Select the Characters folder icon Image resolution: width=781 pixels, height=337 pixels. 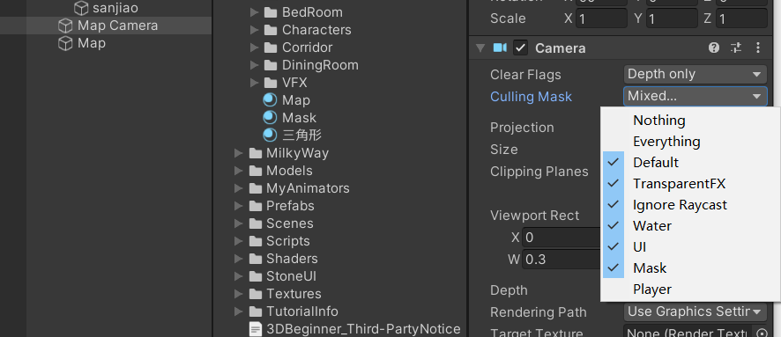tap(271, 30)
